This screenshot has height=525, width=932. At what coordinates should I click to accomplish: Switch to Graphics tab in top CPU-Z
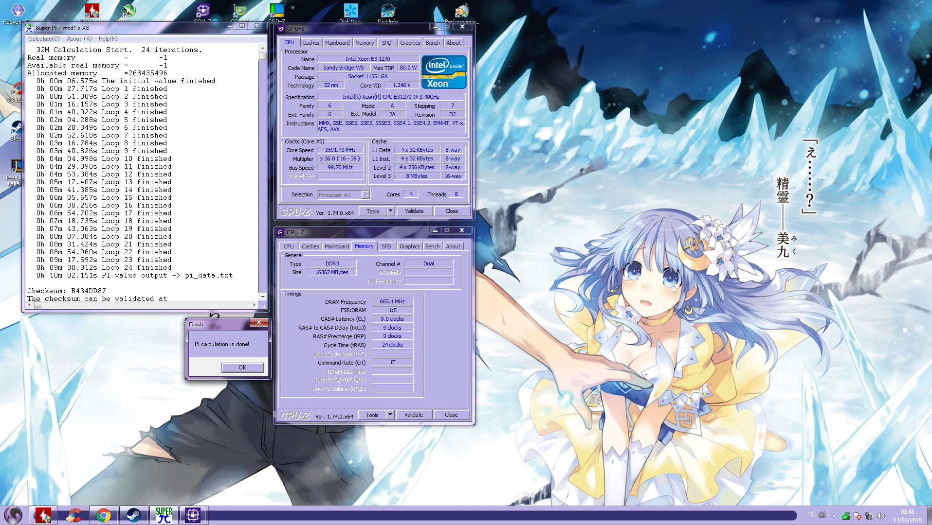click(x=410, y=43)
